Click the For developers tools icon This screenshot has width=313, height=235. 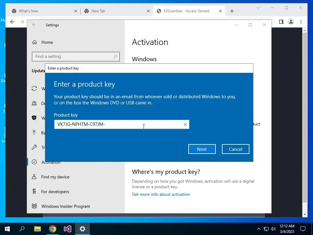34,192
